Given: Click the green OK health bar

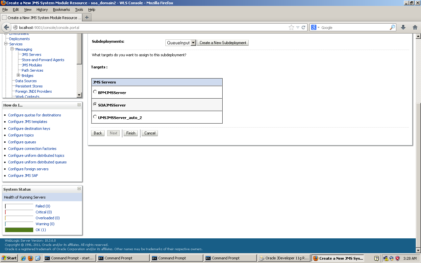Looking at the screenshot, I should tap(19, 229).
